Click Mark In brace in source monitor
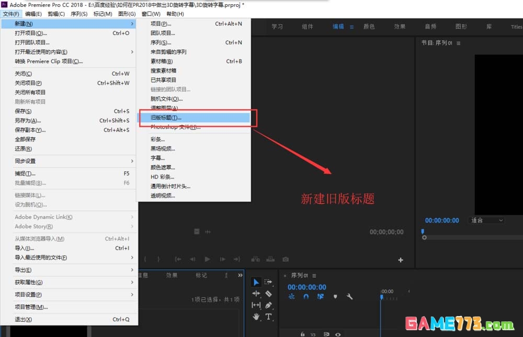The image size is (523, 337). point(145,259)
